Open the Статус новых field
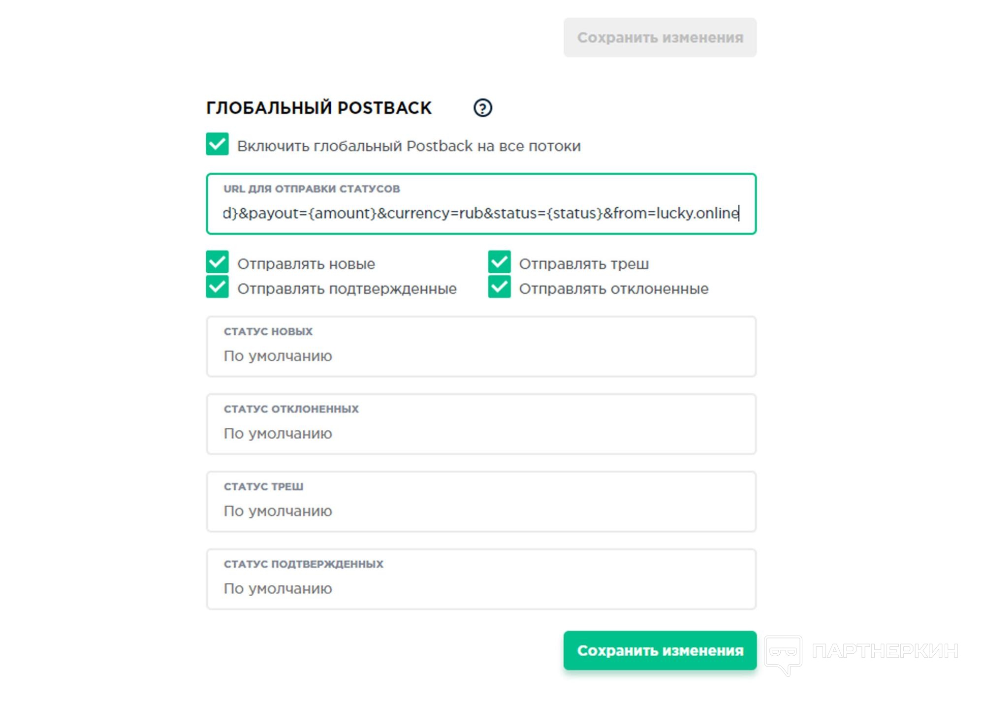 pos(481,347)
